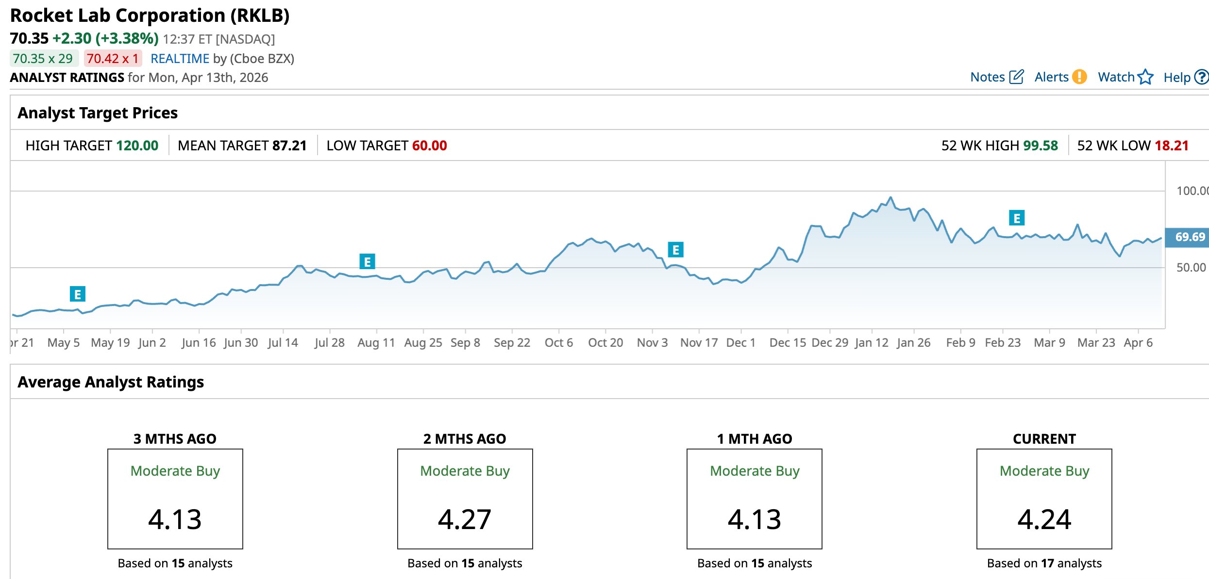Click the earnings E marker near Aug 11

367,262
